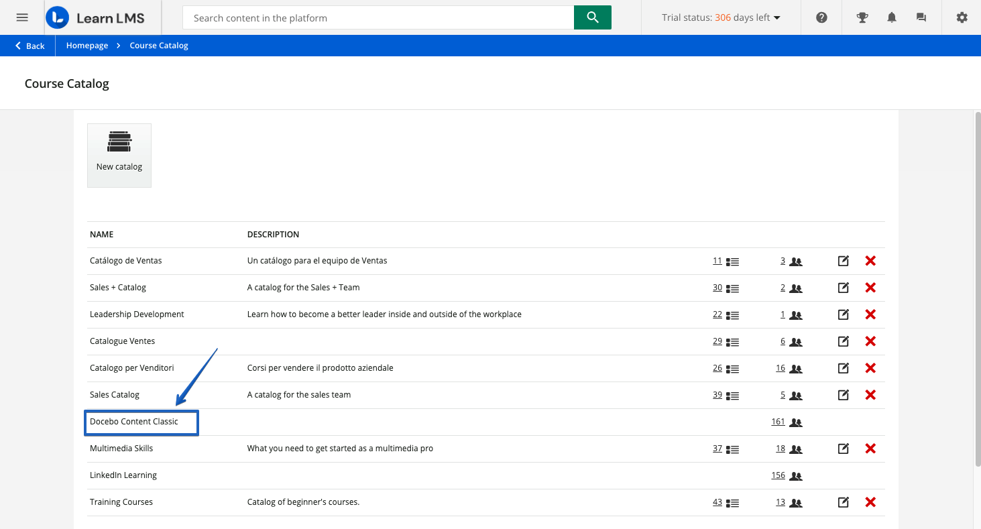Open the help question mark icon
Screen dimensions: 981x529
821,17
